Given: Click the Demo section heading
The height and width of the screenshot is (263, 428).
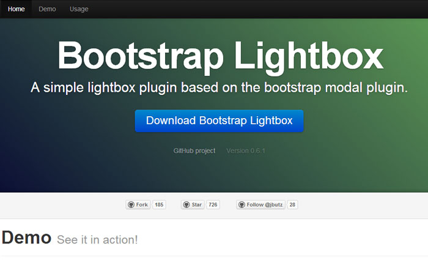Looking at the screenshot, I should pos(26,237).
